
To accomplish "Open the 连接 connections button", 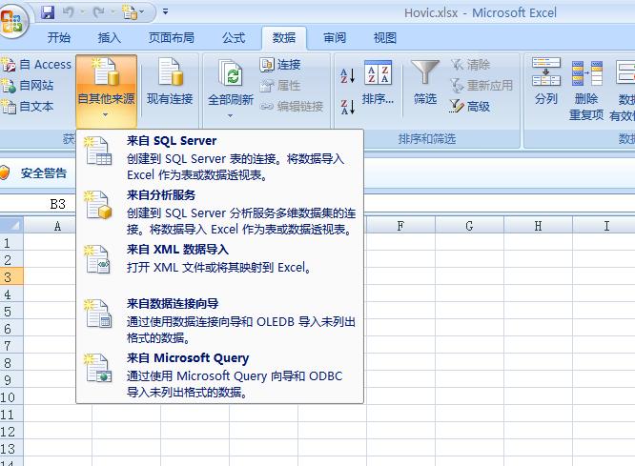I will 280,65.
